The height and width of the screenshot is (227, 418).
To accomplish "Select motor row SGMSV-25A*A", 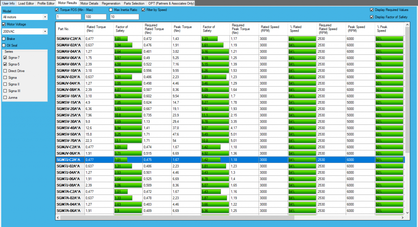I will pyautogui.click(x=230, y=115).
